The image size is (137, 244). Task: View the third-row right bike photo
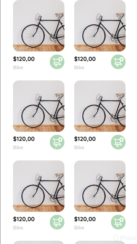point(100,186)
